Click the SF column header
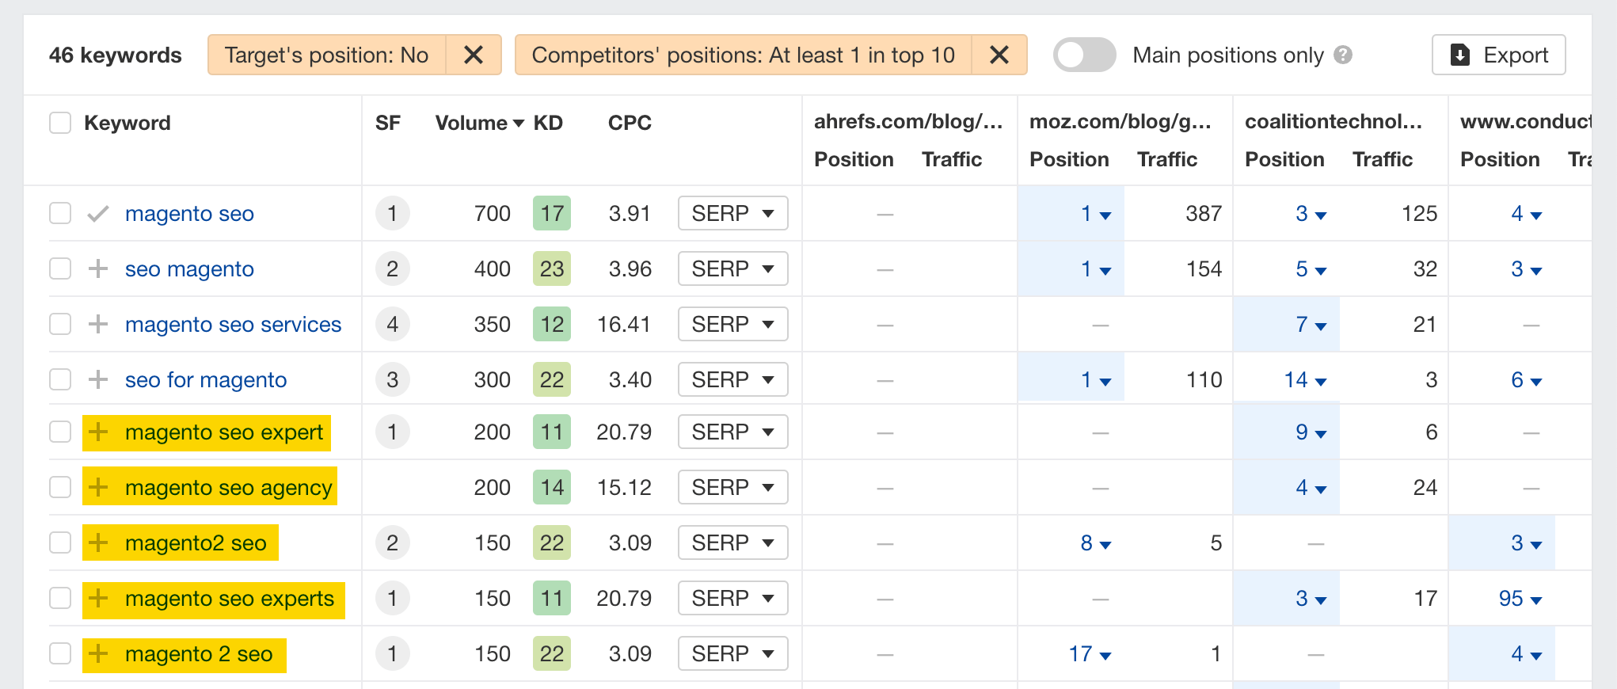This screenshot has height=689, width=1617. point(388,123)
